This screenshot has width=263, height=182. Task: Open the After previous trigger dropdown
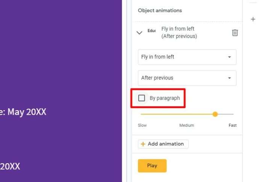187,78
